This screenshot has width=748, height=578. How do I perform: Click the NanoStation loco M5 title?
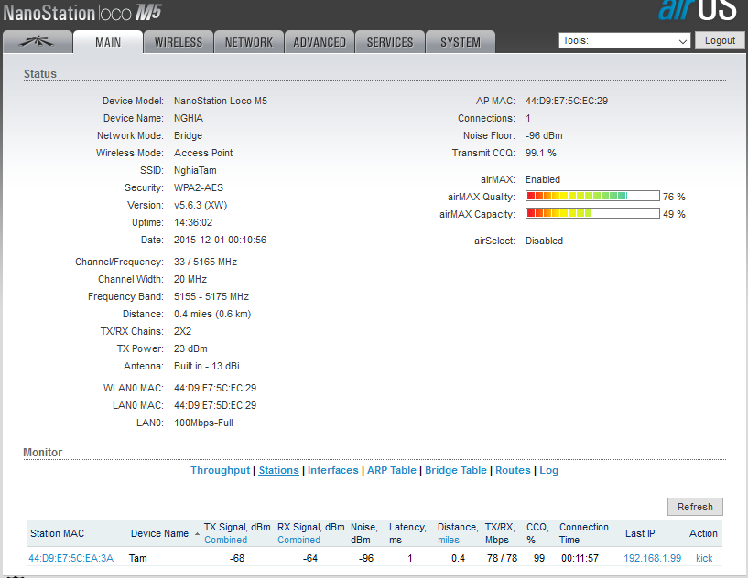pos(82,13)
